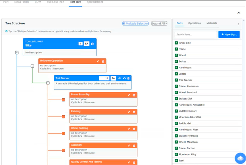
Task: Open the chatbot assistant icon
Action: [240, 158]
